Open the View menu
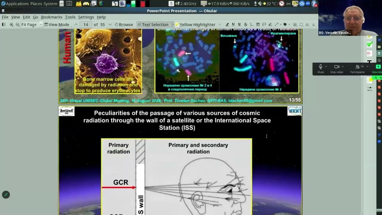 pyautogui.click(x=16, y=17)
